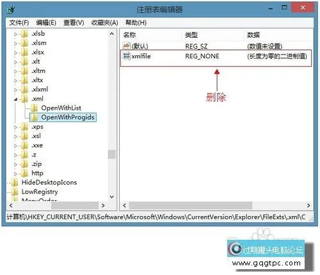Expand the .xlt key
The image size is (320, 275).
pyautogui.click(x=15, y=62)
